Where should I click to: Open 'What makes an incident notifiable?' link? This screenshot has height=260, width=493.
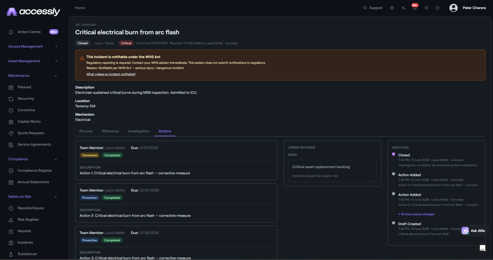(111, 74)
